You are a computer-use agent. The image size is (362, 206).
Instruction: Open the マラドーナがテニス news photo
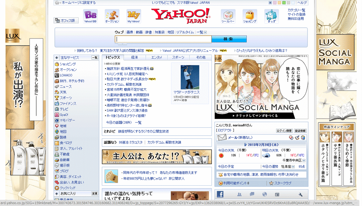(190, 77)
